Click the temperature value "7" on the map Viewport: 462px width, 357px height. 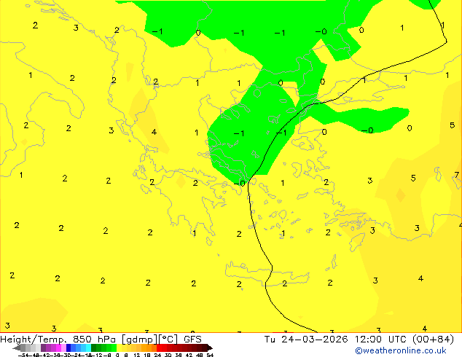(x=457, y=176)
